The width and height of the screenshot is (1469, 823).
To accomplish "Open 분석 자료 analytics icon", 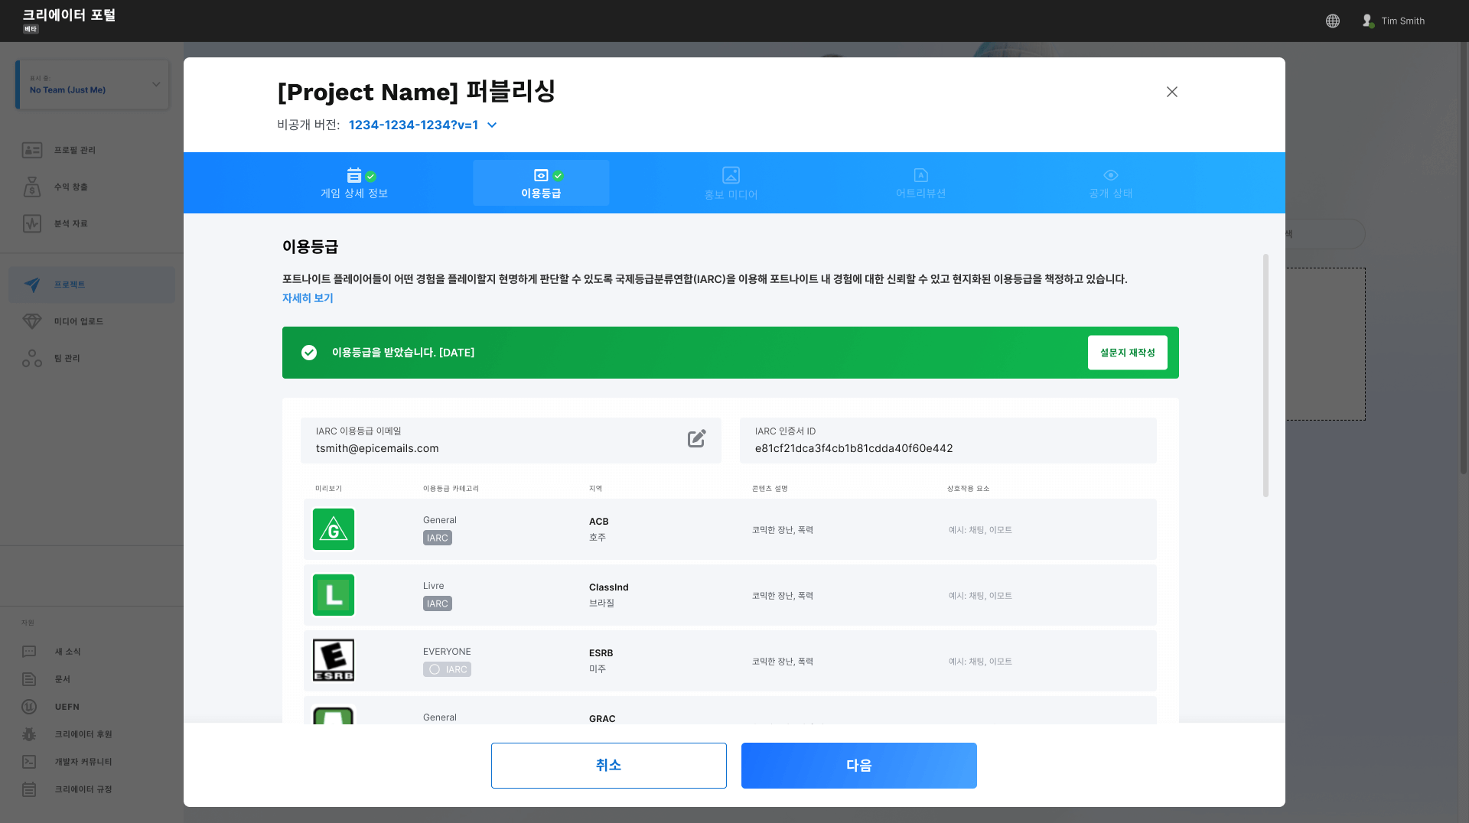I will 32,223.
